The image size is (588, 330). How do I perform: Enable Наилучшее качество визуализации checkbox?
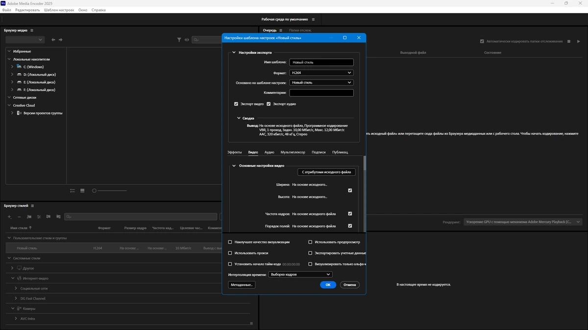tap(230, 242)
